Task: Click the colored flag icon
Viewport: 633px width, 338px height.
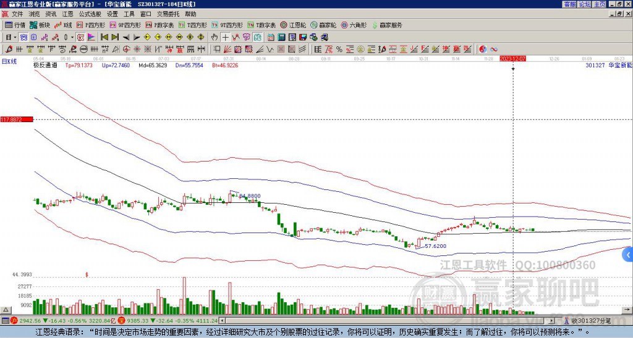Action: [91, 38]
